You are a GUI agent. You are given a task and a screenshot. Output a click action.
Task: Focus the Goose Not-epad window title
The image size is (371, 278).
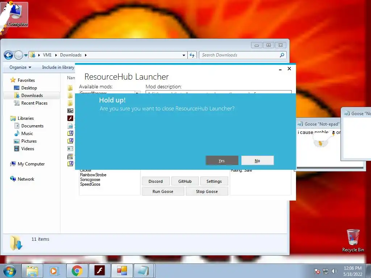tap(322, 124)
